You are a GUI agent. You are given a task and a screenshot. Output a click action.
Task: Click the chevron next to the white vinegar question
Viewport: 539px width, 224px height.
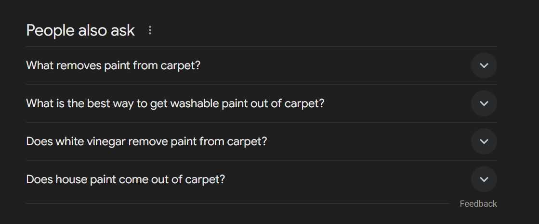[484, 141]
